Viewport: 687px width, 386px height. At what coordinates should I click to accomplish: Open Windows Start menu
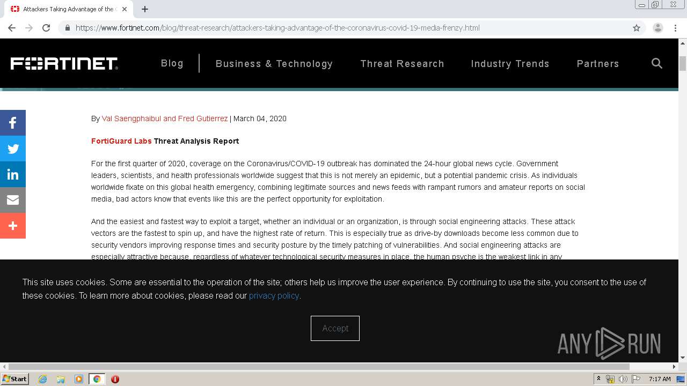click(x=14, y=379)
